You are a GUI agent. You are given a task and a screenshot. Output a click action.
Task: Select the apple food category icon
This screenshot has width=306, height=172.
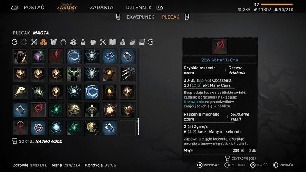click(93, 42)
